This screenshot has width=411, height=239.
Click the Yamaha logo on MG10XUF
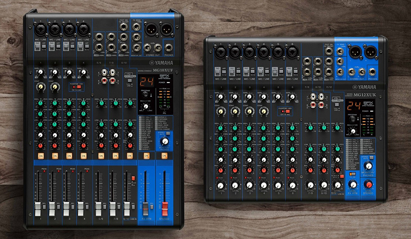click(161, 62)
